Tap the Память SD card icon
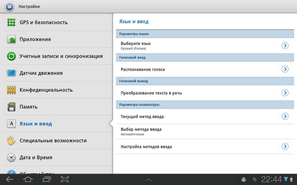This screenshot has height=185, width=297. point(11,107)
